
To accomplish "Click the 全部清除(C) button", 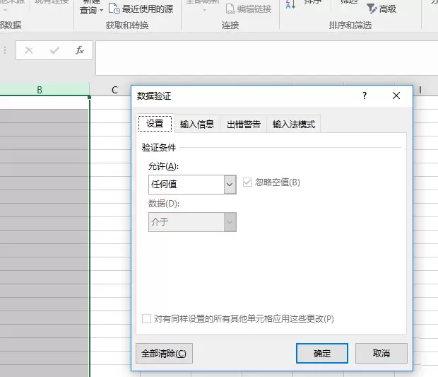I will (164, 353).
